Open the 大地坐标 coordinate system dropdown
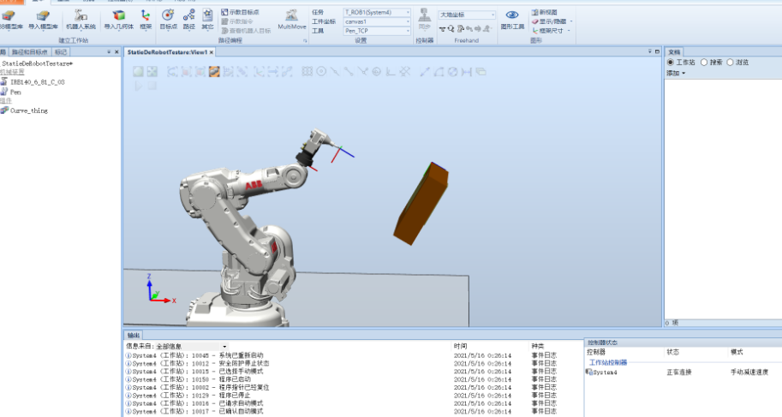This screenshot has width=782, height=417. 467,15
